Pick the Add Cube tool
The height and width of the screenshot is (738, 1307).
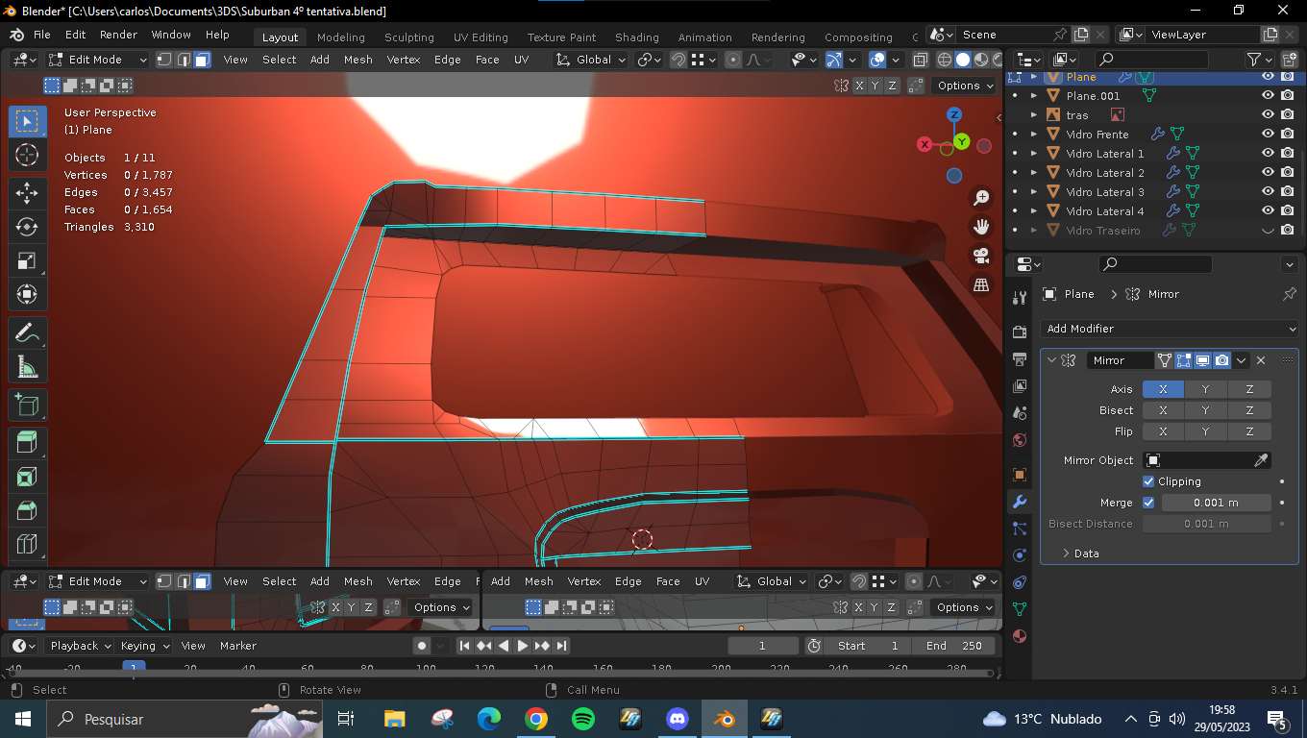tap(27, 406)
